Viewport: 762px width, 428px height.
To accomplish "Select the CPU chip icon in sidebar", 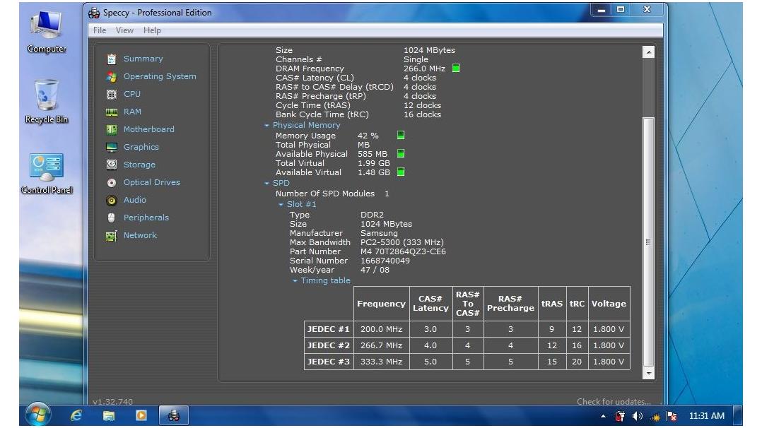I will [x=111, y=94].
